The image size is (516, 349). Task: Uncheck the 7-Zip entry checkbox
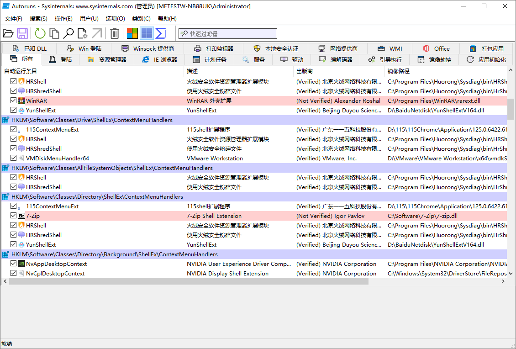click(14, 216)
